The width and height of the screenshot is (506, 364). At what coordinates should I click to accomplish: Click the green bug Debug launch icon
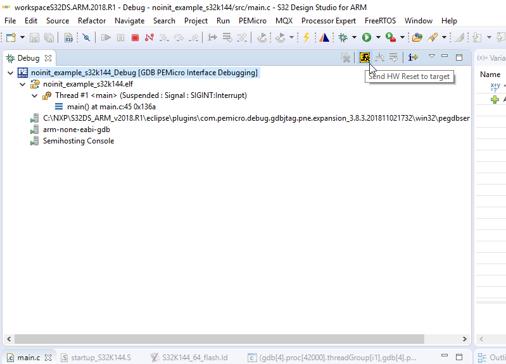coord(343,38)
